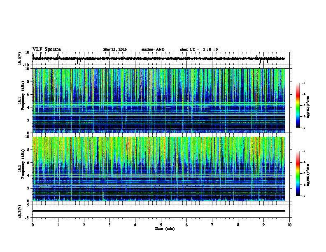326x252 pixels.
Task: Click the ch.1 voltage waveform strip
Action: (159, 58)
